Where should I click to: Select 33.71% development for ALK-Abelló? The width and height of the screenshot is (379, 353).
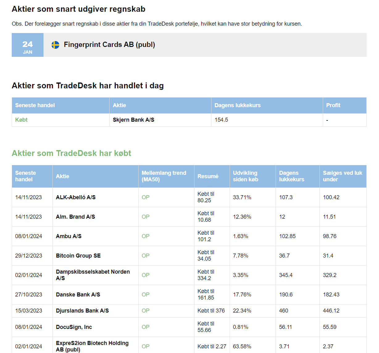242,197
